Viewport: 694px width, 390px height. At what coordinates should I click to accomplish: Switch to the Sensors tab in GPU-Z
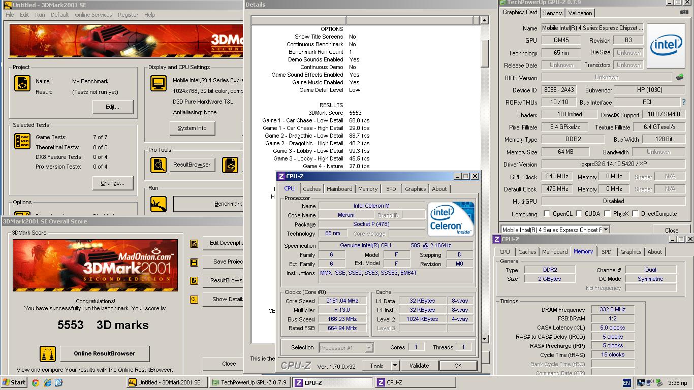[553, 13]
